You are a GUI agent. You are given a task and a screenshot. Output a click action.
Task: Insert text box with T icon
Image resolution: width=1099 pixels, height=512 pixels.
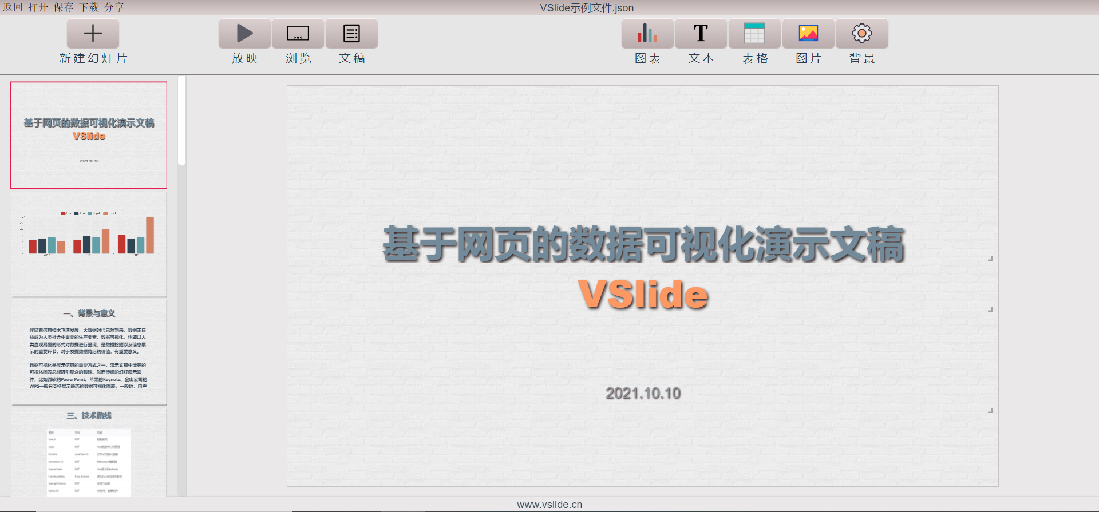click(x=701, y=34)
